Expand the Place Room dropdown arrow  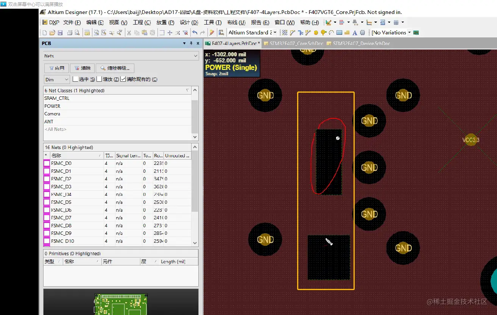click(389, 22)
